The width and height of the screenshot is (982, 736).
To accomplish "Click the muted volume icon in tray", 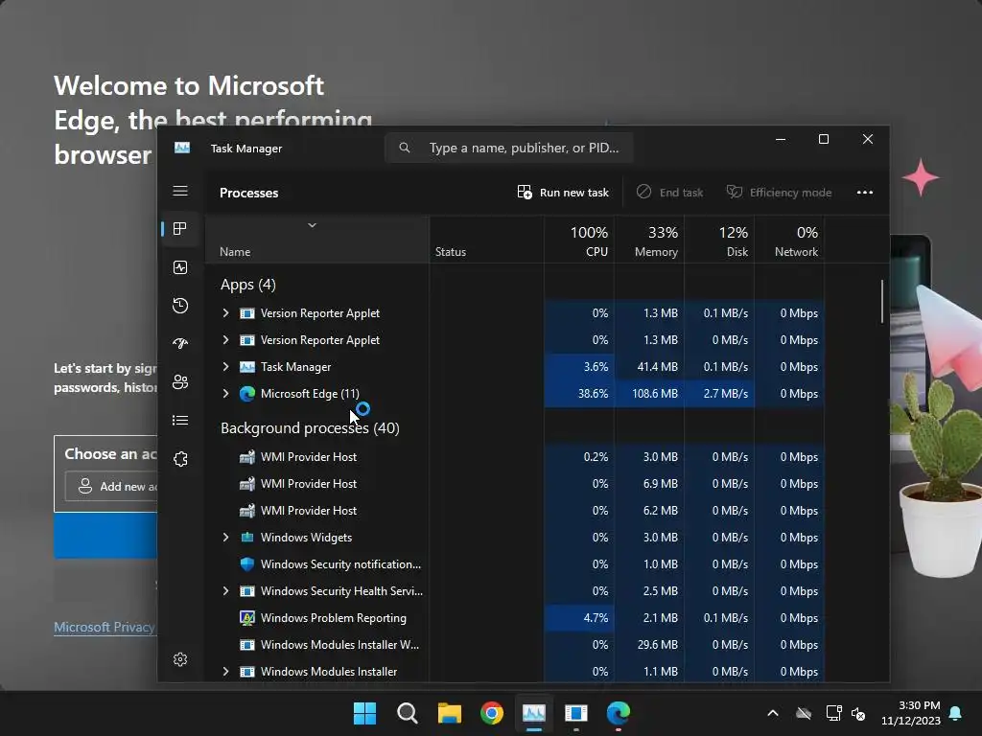I will (x=858, y=713).
